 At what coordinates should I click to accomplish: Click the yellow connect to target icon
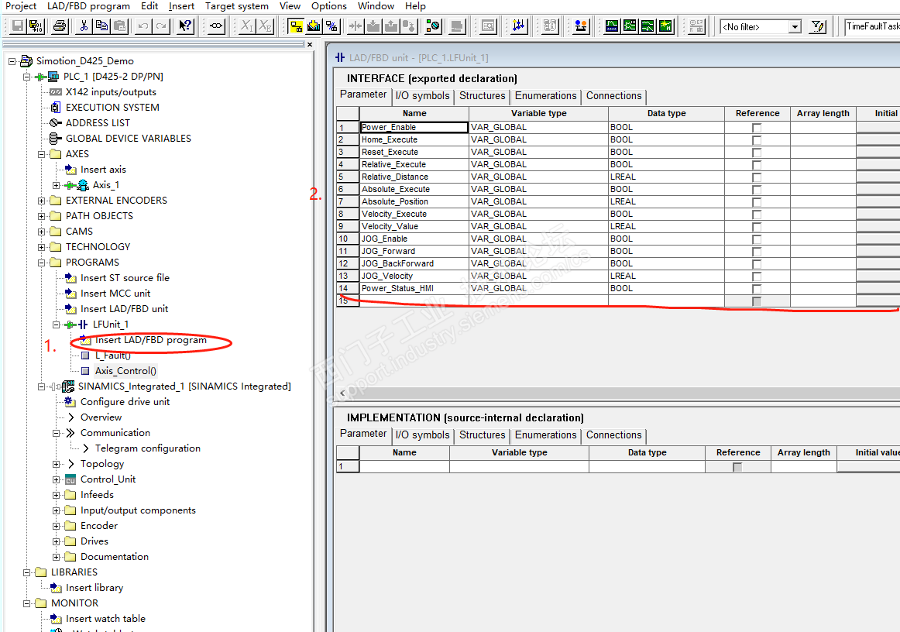point(296,26)
